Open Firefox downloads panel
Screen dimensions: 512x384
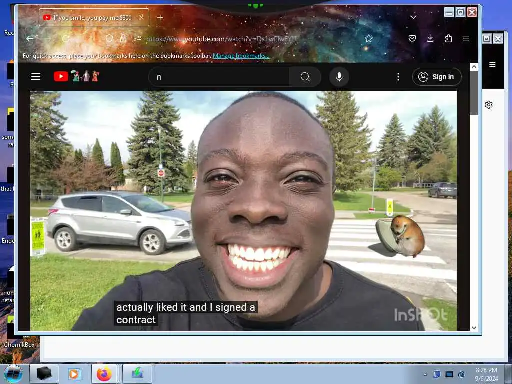(x=430, y=39)
